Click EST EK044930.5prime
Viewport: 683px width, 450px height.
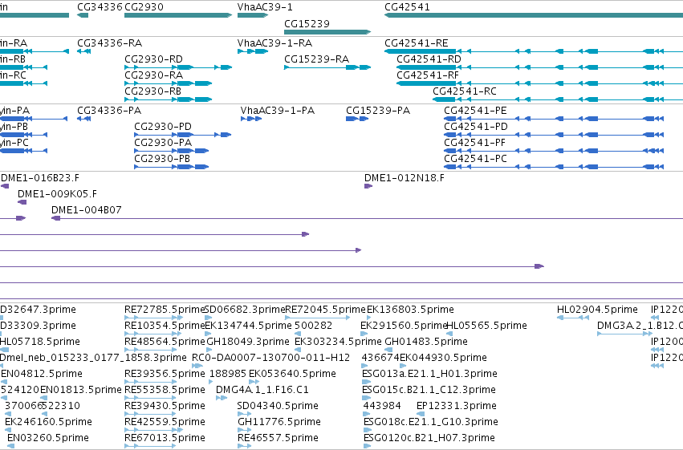pyautogui.click(x=443, y=358)
